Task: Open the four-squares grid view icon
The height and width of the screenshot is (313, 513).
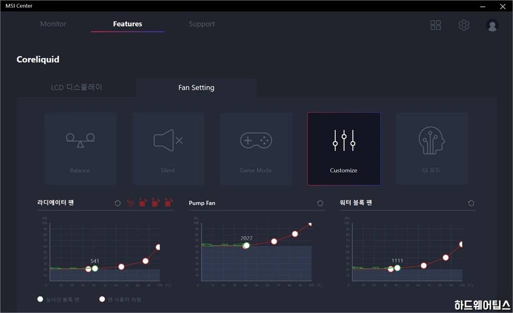Action: [x=435, y=25]
